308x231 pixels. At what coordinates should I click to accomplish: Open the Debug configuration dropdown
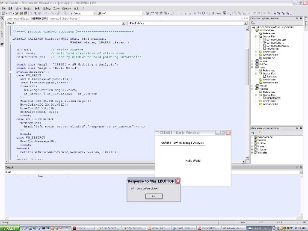point(94,13)
